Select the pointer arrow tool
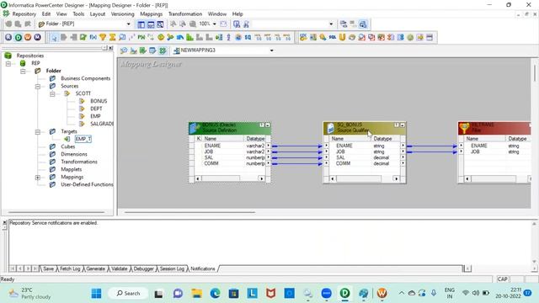This screenshot has height=303, width=539. point(54,37)
